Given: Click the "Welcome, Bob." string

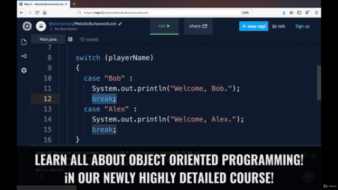Looking at the screenshot, I should [201, 89].
